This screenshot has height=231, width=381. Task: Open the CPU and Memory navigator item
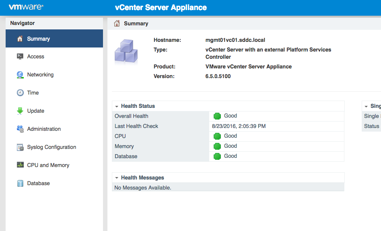point(54,165)
